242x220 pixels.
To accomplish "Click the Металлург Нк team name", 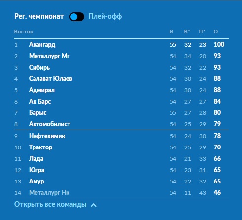I will 49,193.
